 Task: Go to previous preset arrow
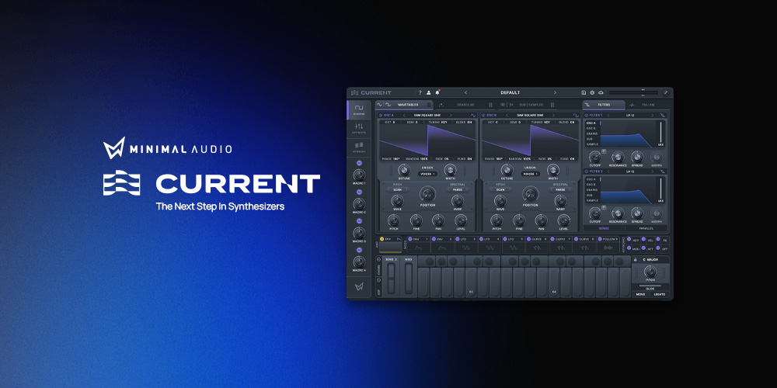tap(465, 92)
